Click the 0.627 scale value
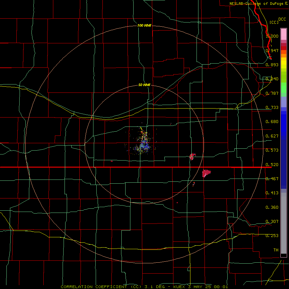The image size is (289, 289). (272, 136)
